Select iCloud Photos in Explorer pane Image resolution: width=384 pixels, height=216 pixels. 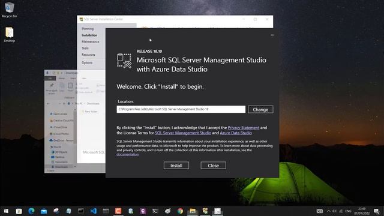(x=59, y=134)
